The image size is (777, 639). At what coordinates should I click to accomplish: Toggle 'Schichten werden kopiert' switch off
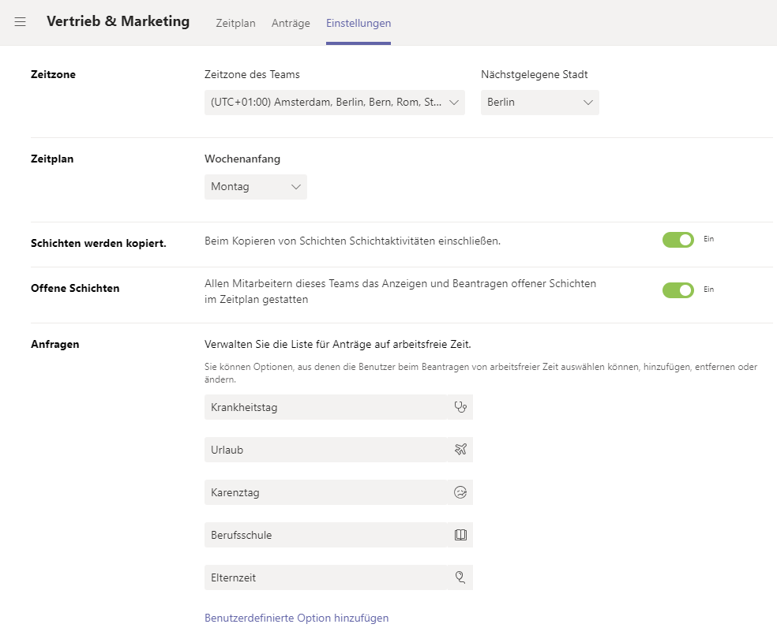pyautogui.click(x=678, y=240)
